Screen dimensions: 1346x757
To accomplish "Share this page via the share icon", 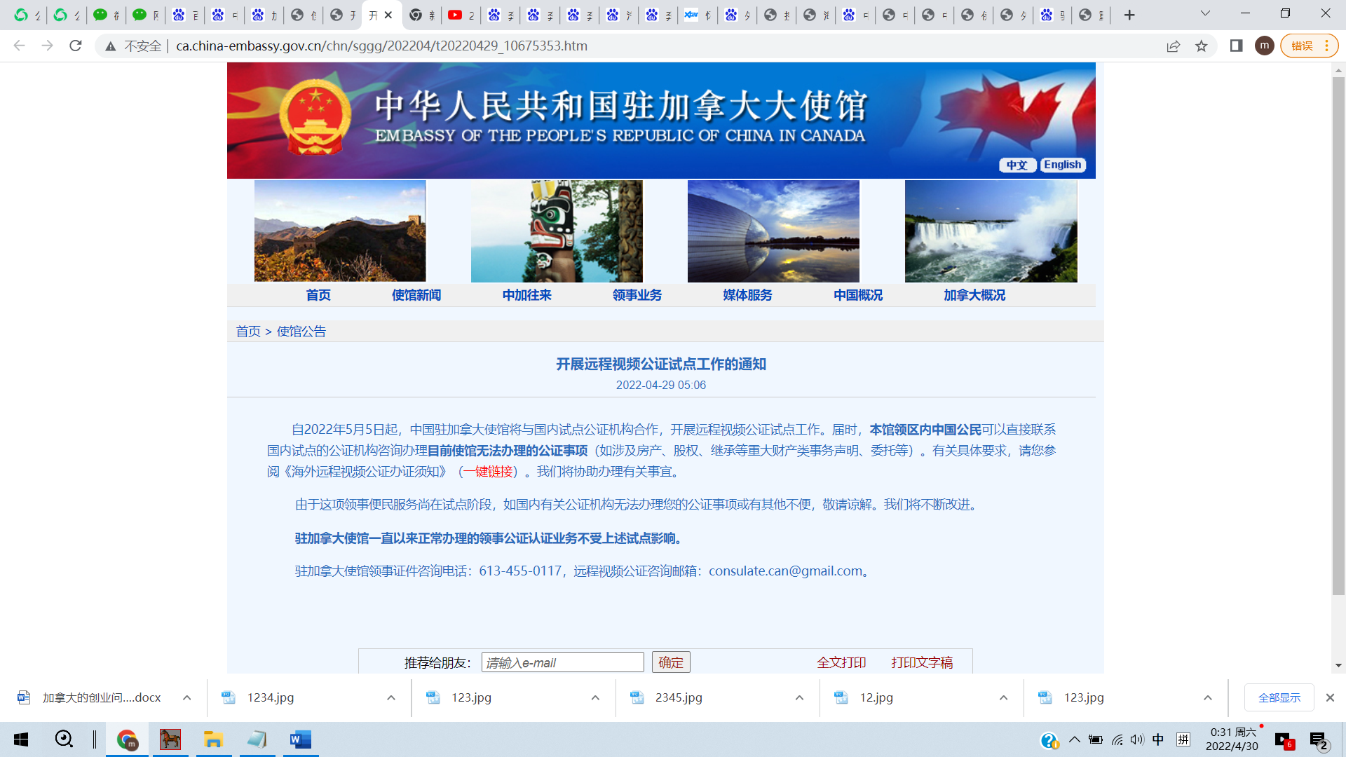I will pyautogui.click(x=1173, y=46).
